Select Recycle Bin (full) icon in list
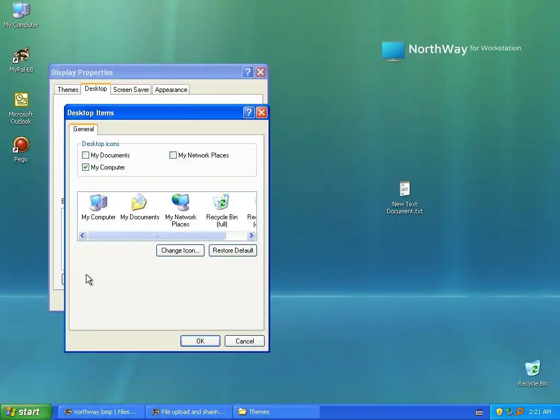Viewport: 560px width, 420px height. pos(222,211)
